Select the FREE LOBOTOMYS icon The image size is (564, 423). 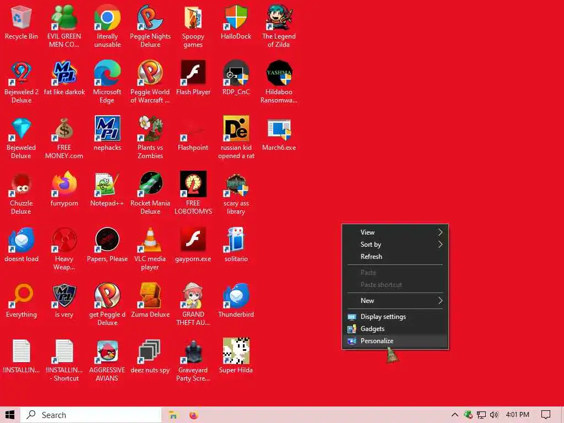point(193,184)
